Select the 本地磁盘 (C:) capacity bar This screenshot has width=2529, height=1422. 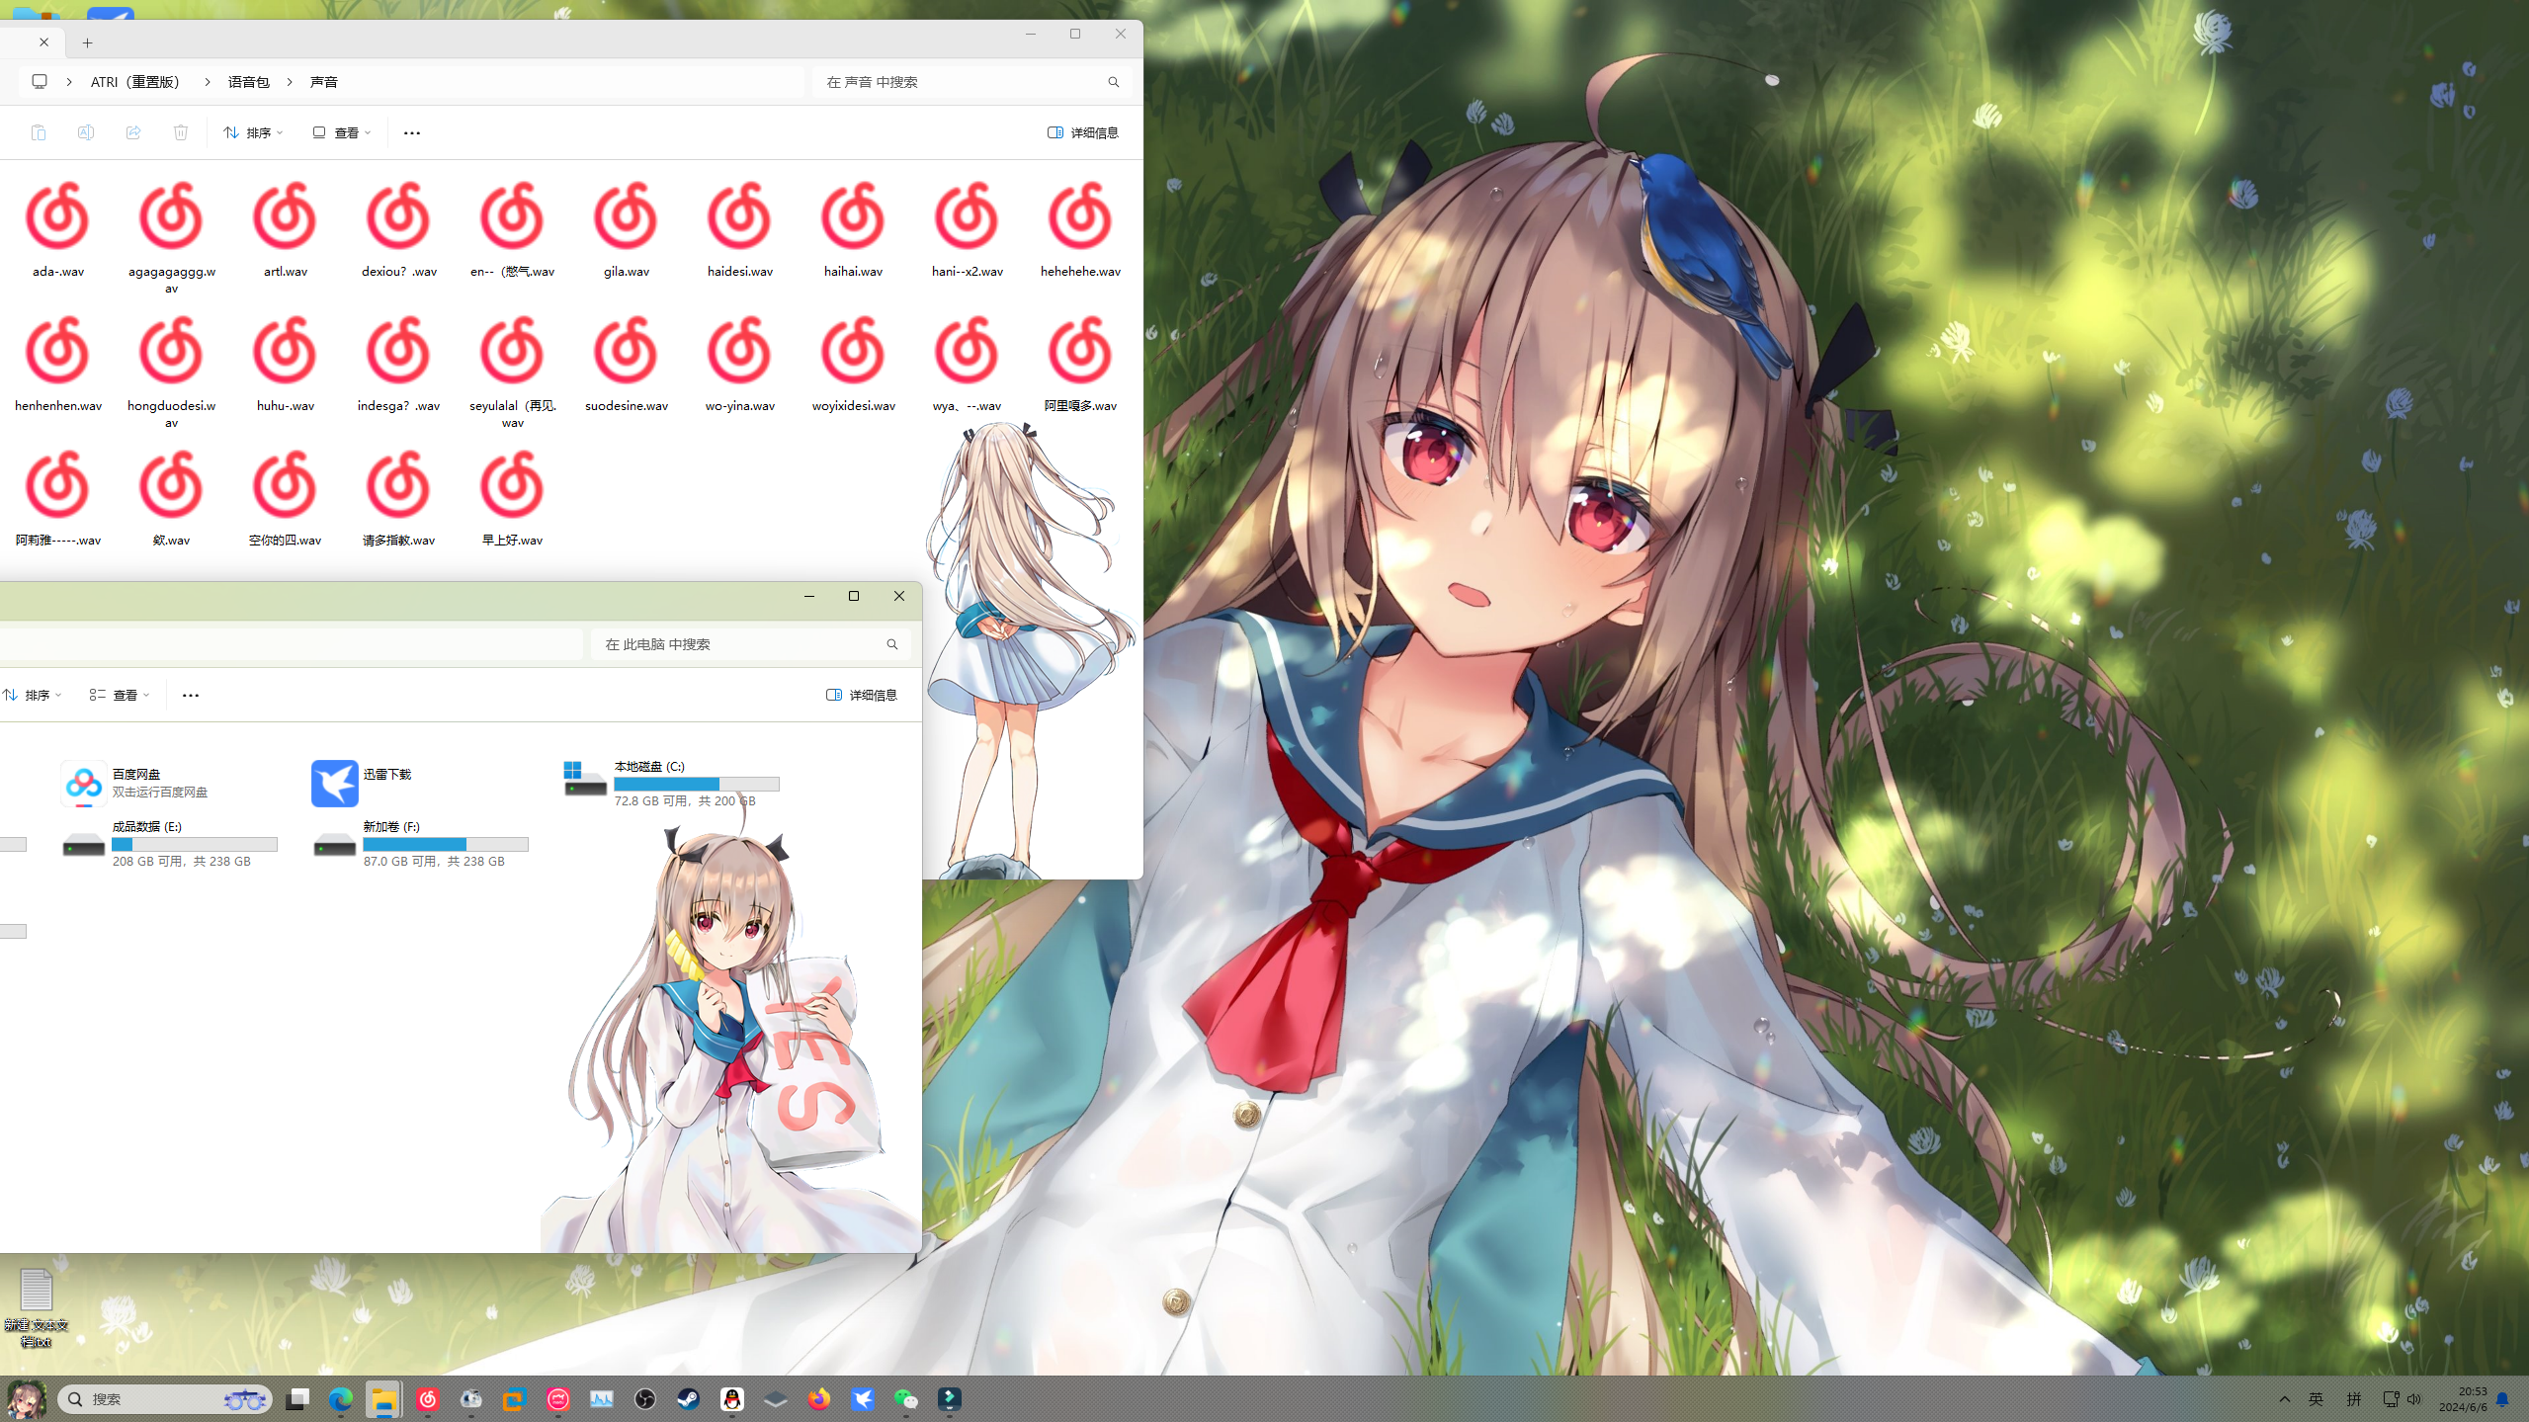pyautogui.click(x=696, y=784)
